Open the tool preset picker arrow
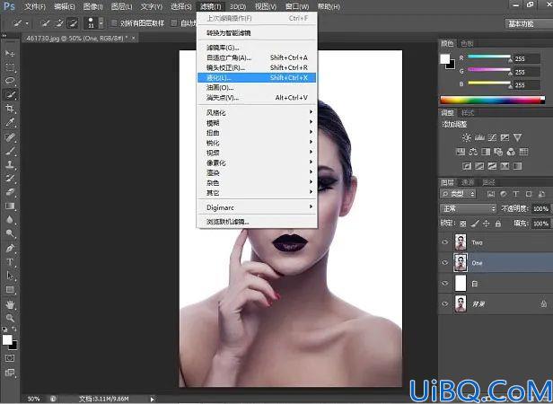Screen dimensions: 553x404 click(x=27, y=24)
